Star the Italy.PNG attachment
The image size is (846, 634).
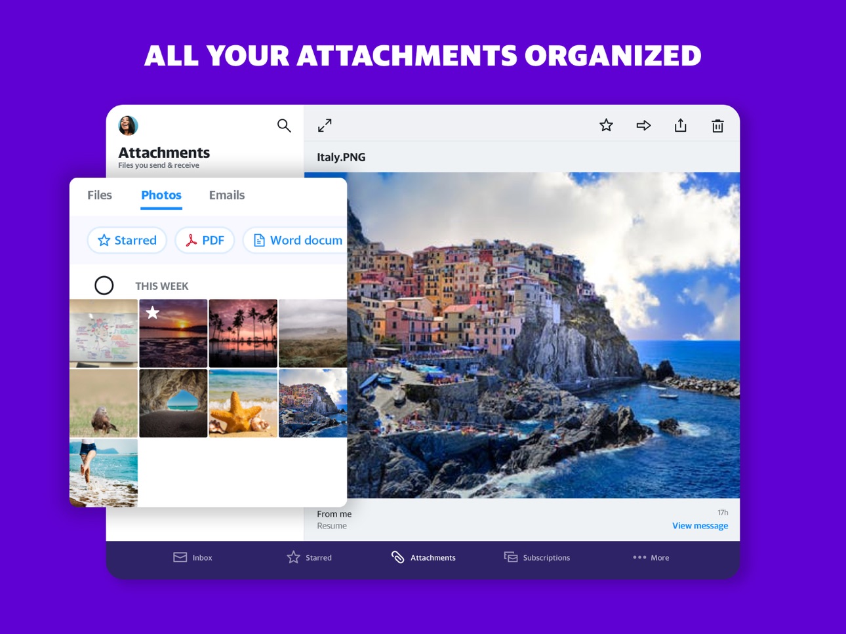605,125
